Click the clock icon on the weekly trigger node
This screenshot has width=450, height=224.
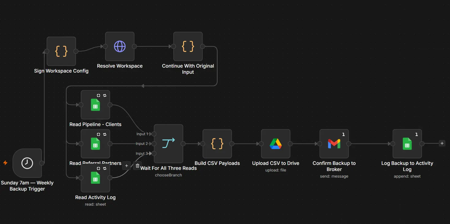pyautogui.click(x=27, y=163)
